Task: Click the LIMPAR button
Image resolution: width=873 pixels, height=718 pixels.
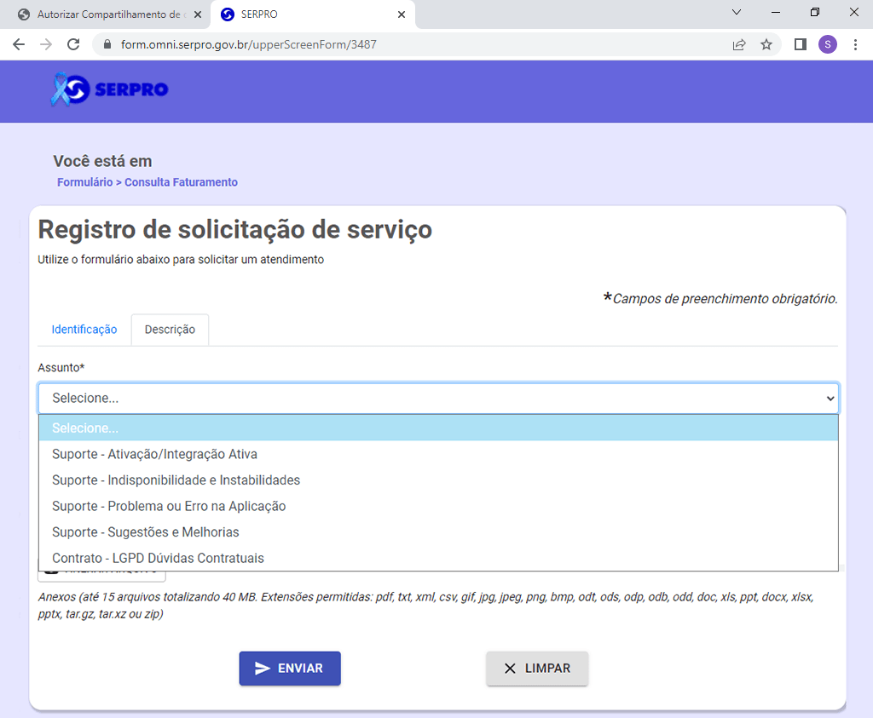Action: coord(537,669)
